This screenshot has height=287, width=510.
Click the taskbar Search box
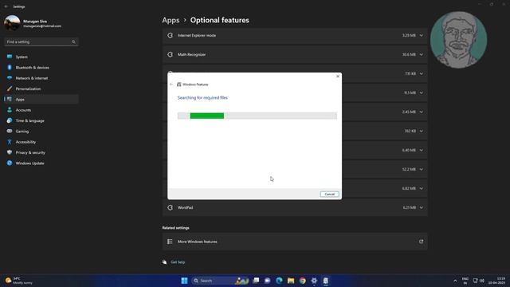[220, 281]
